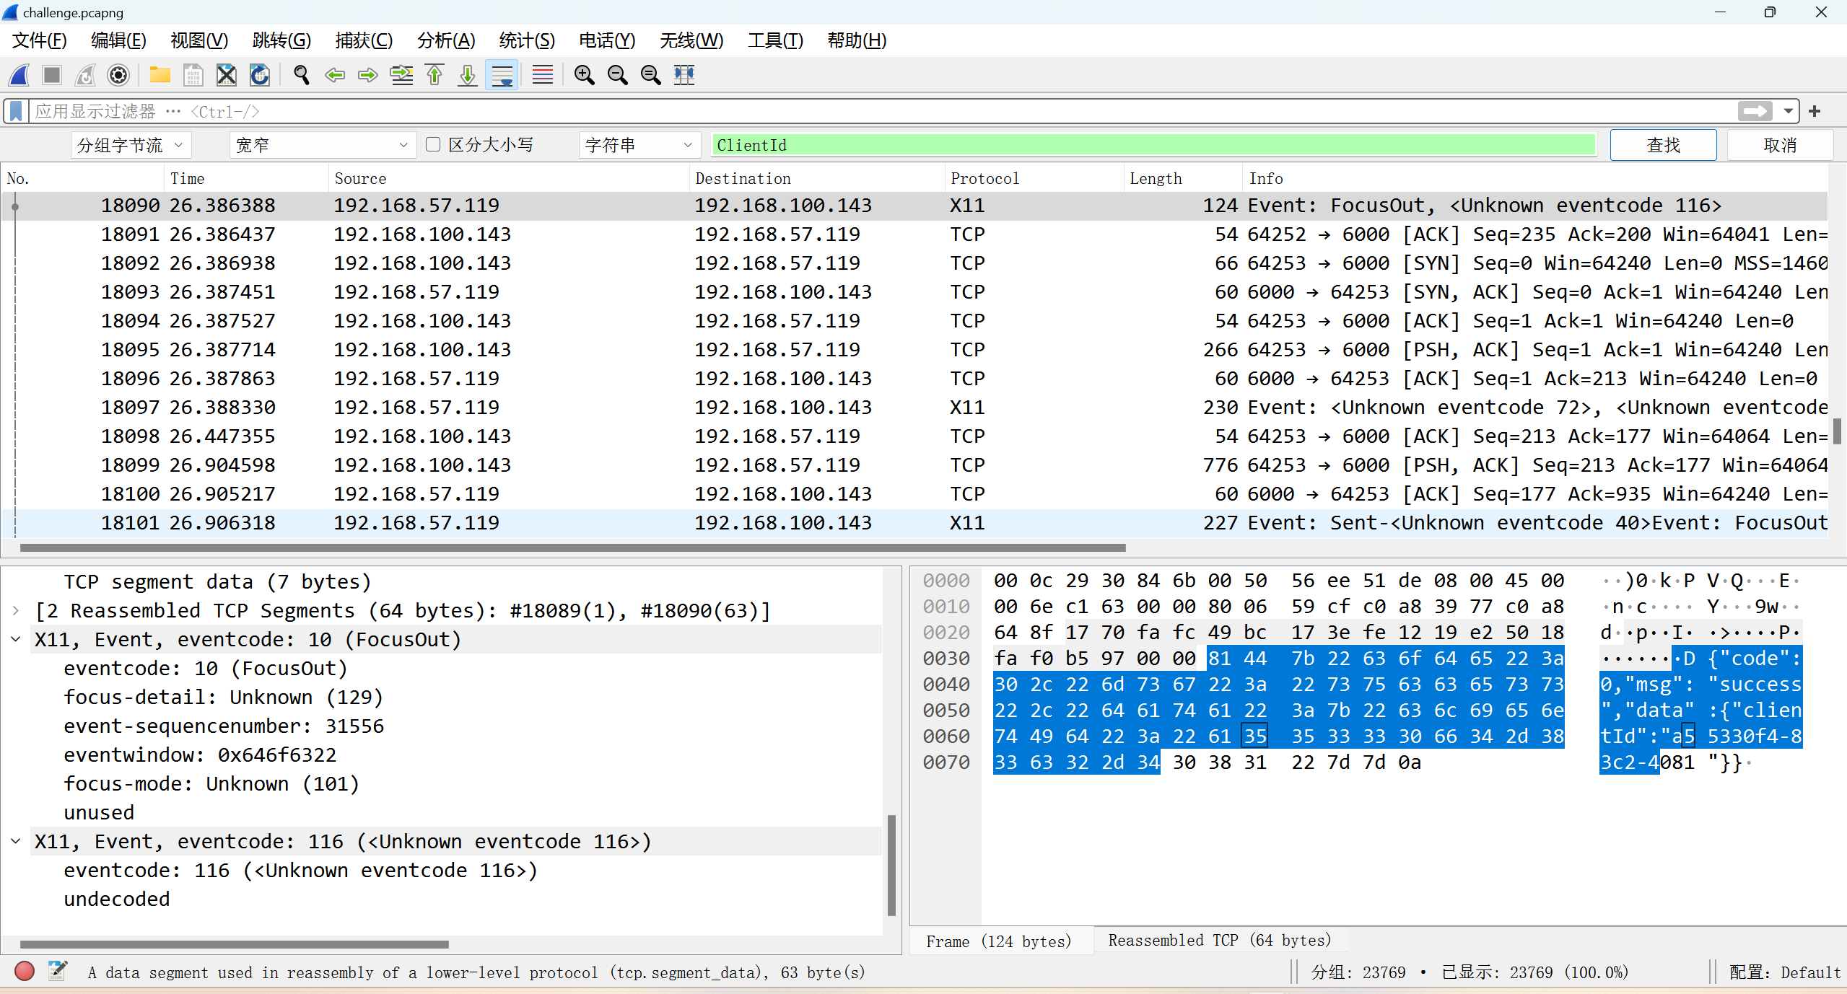1847x994 pixels.
Task: Open the 字符串 search type dropdown
Action: coord(639,145)
